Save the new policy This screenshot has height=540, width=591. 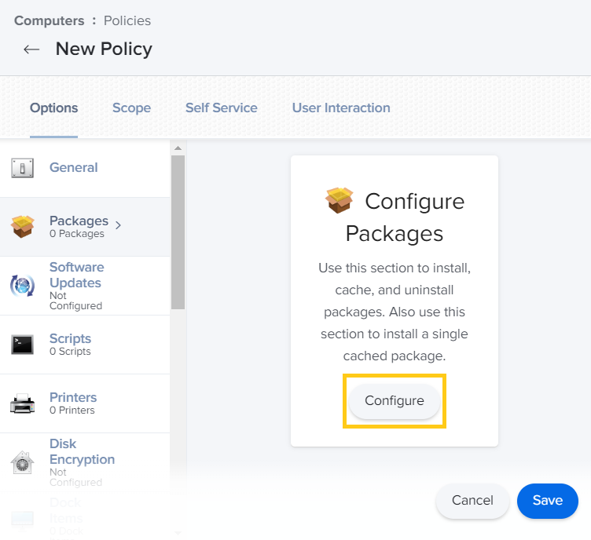(x=547, y=501)
